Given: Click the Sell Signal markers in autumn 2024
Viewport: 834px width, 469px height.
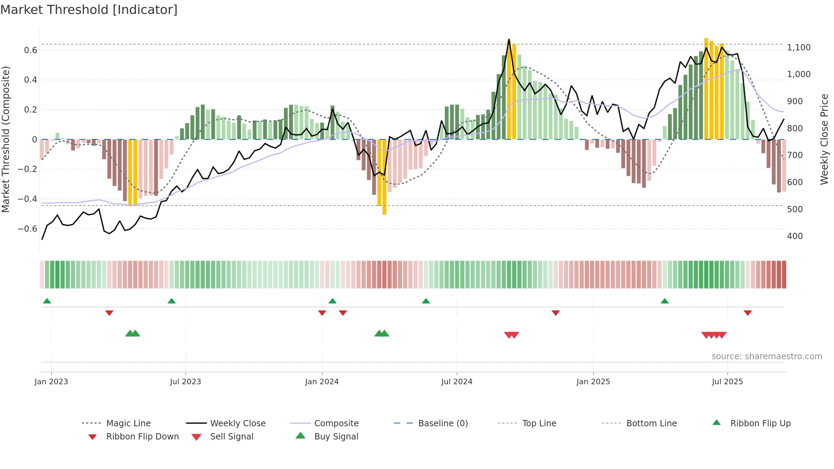Looking at the screenshot, I should (x=512, y=335).
